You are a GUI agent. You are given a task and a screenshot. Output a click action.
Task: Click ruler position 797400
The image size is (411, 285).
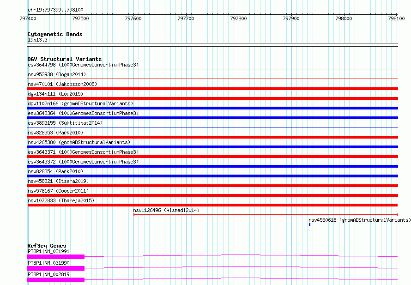click(x=28, y=18)
